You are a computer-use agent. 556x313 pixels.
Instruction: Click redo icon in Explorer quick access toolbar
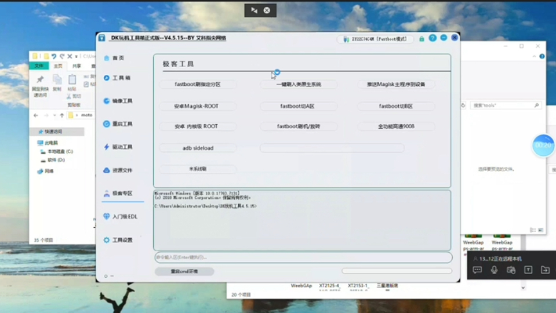(x=62, y=56)
